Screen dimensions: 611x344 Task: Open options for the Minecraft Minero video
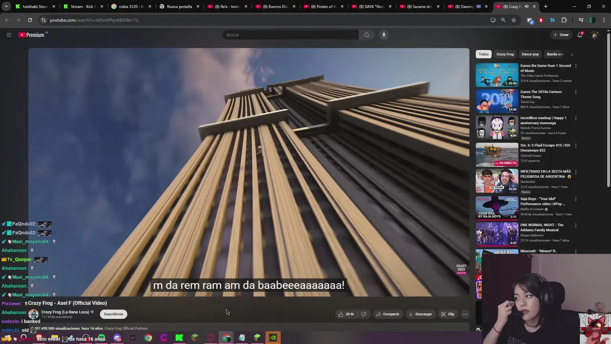(x=576, y=251)
